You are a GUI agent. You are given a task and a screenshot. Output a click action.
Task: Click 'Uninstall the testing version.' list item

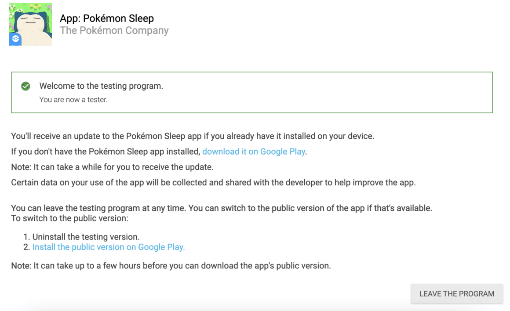pos(86,237)
